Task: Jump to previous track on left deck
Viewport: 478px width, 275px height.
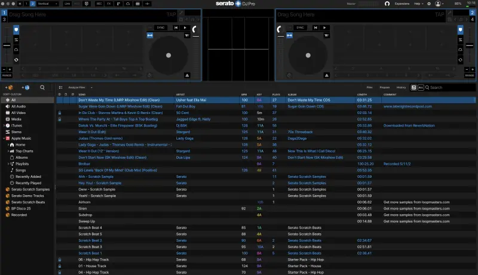Action: (x=176, y=27)
